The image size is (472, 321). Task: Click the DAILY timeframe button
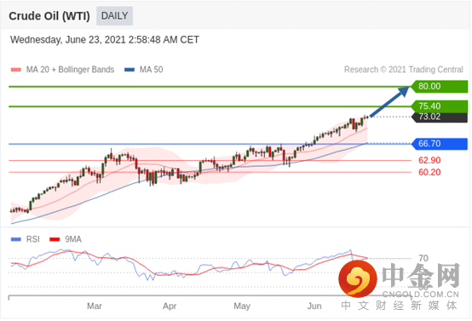[x=114, y=16]
